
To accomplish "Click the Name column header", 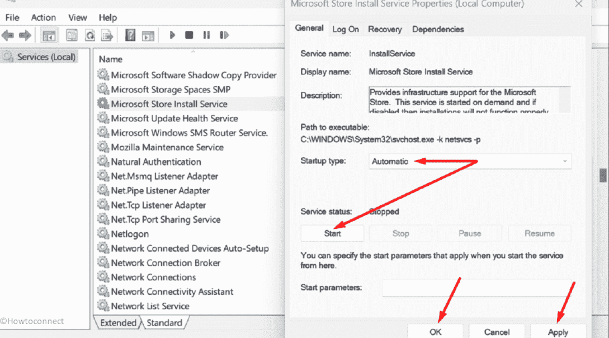I will [111, 59].
